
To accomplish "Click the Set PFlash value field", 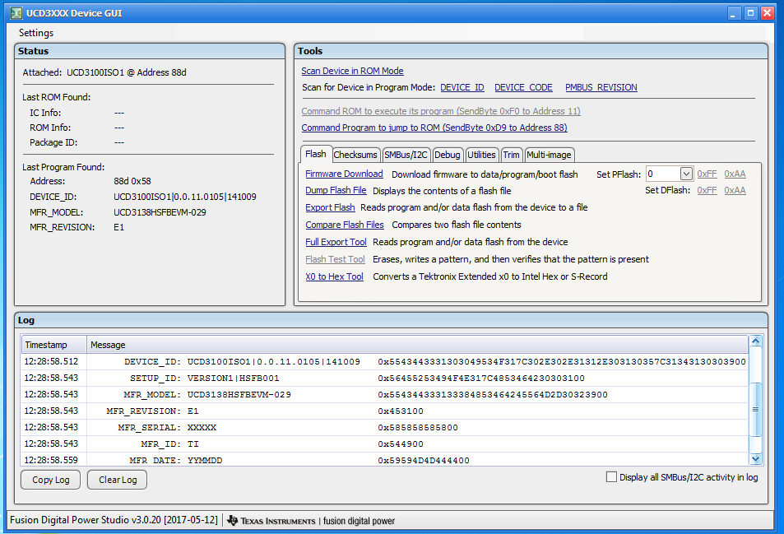I will tap(663, 174).
